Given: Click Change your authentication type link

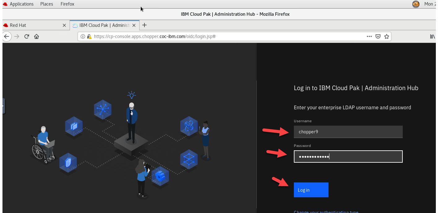Looking at the screenshot, I should coord(326,212).
